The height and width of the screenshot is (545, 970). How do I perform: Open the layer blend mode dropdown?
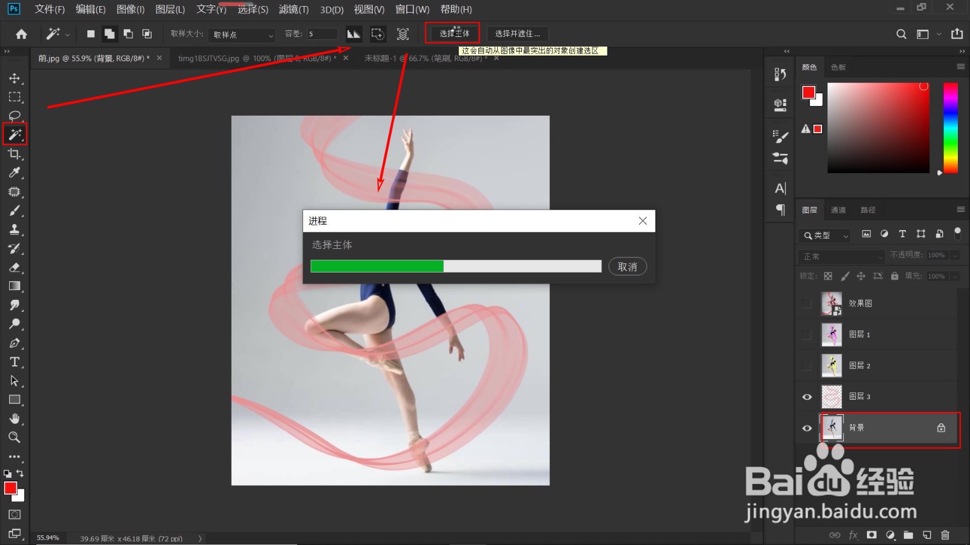tap(842, 256)
